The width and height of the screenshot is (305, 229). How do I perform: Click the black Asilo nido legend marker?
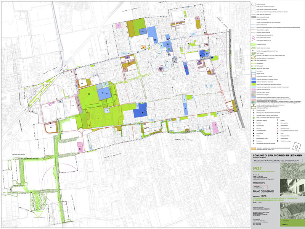pos(254,128)
